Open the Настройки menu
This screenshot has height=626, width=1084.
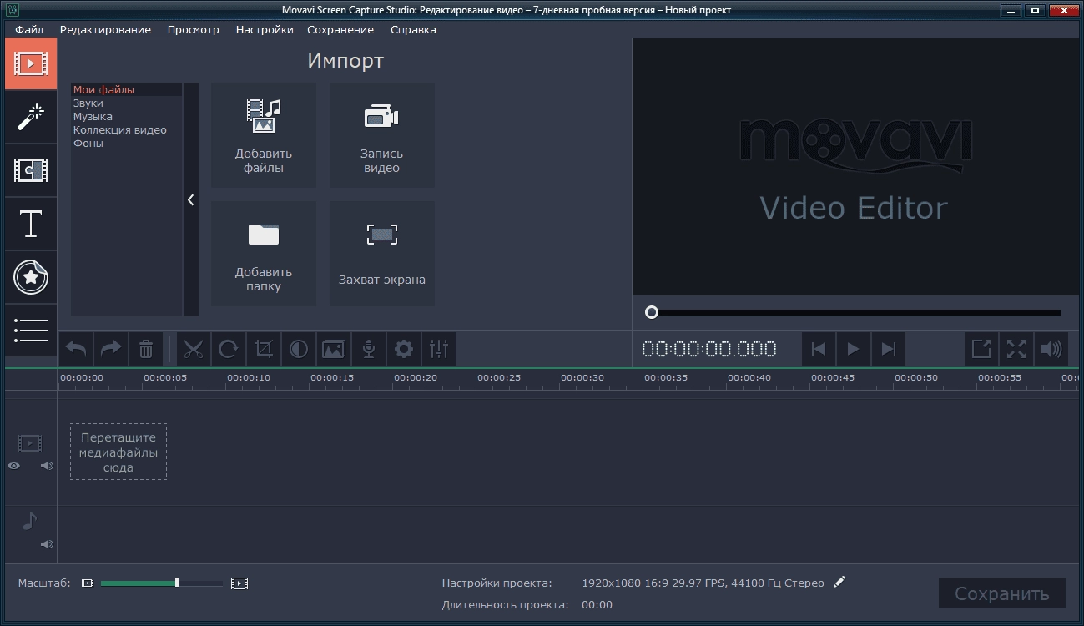pyautogui.click(x=265, y=29)
